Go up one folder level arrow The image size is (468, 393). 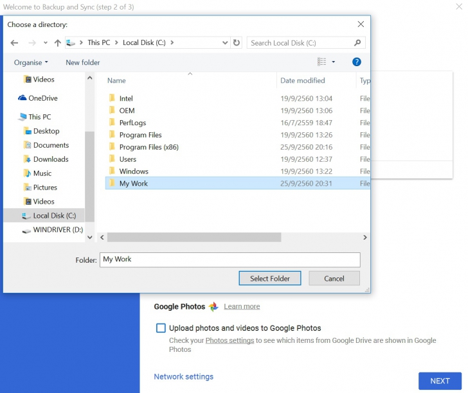[x=58, y=43]
